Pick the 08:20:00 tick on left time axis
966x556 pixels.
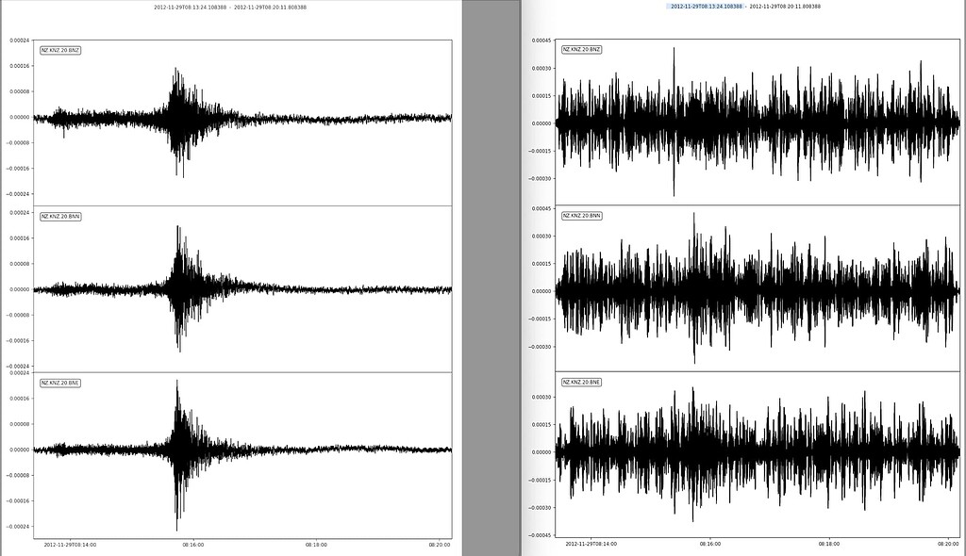(x=439, y=544)
